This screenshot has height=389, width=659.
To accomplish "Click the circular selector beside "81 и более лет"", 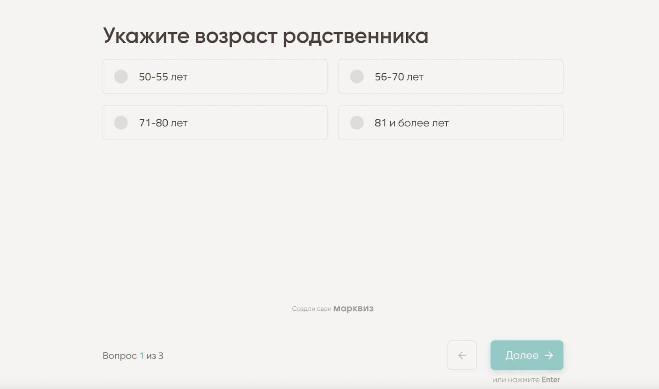I will (x=356, y=123).
